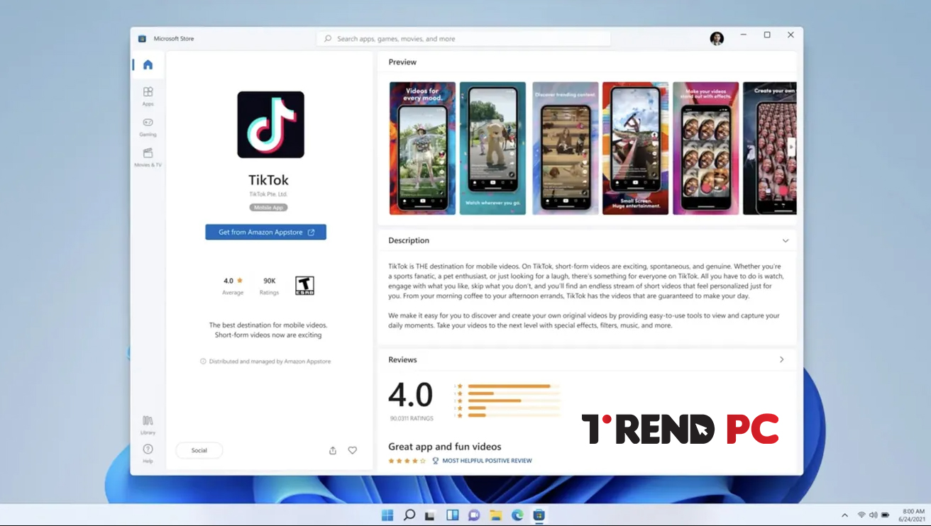
Task: Click the info icon beside Distributed and managed text
Action: pos(203,362)
